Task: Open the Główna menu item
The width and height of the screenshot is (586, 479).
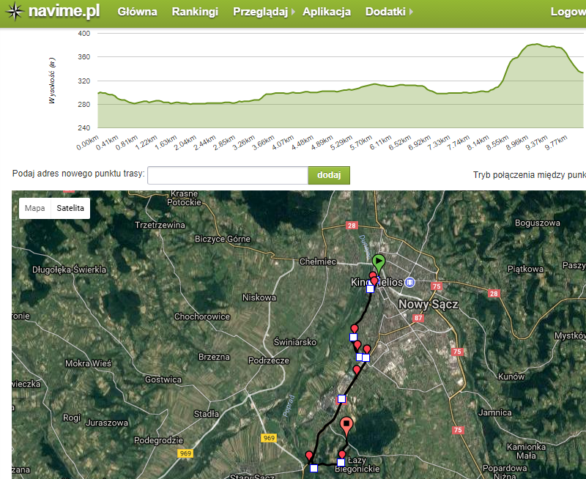Action: click(x=138, y=12)
